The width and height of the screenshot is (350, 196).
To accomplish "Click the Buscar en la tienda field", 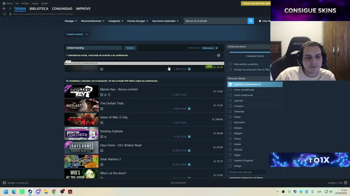I will (216, 21).
